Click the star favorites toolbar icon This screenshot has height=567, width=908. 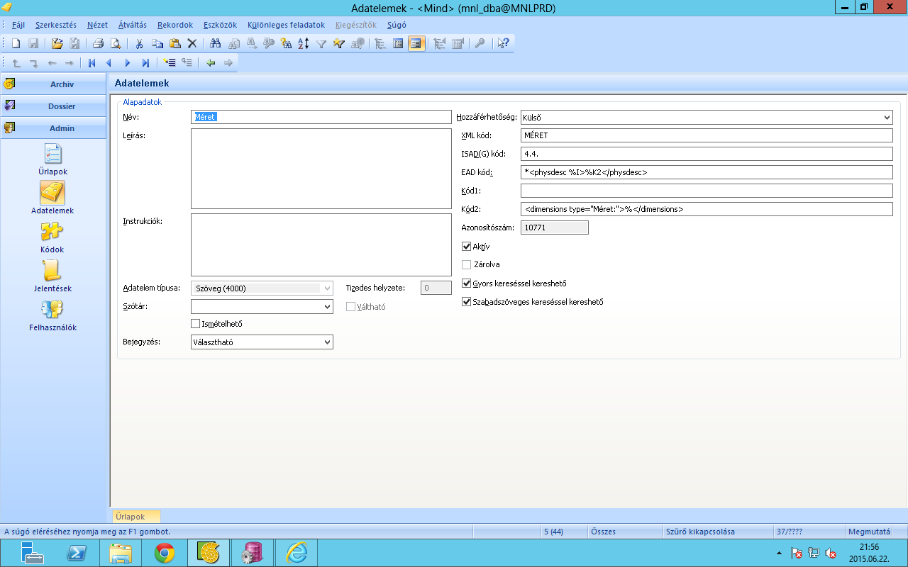(x=338, y=43)
